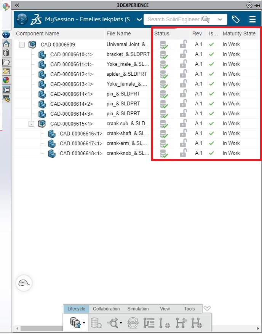Click the Save to 3DEXPERIENCE database icon

tap(75, 323)
